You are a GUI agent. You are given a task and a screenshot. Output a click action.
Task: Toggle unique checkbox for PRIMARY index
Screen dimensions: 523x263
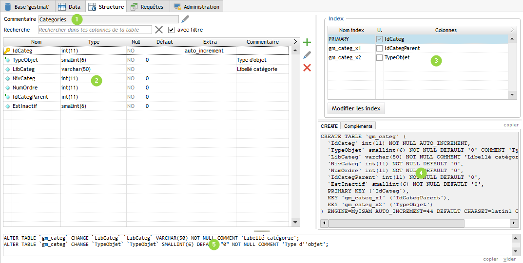click(x=379, y=39)
